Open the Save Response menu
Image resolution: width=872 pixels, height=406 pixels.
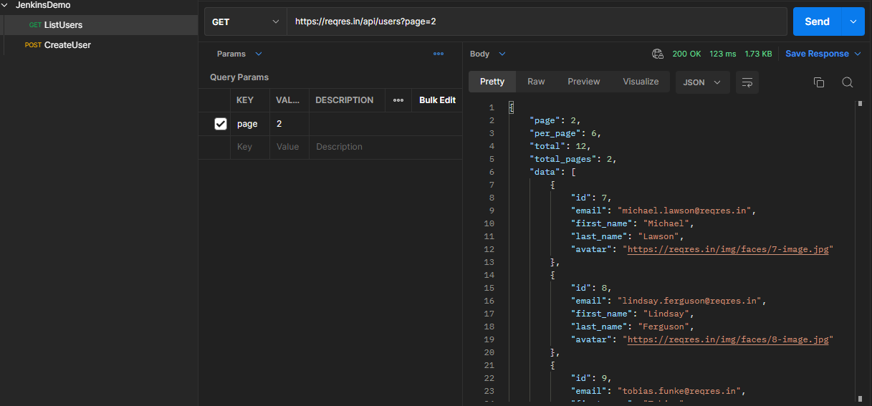pos(823,54)
